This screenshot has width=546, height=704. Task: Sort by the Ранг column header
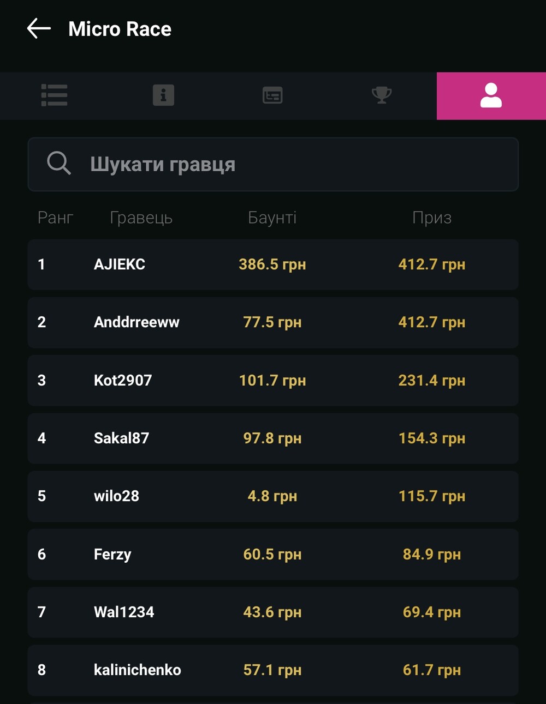55,218
